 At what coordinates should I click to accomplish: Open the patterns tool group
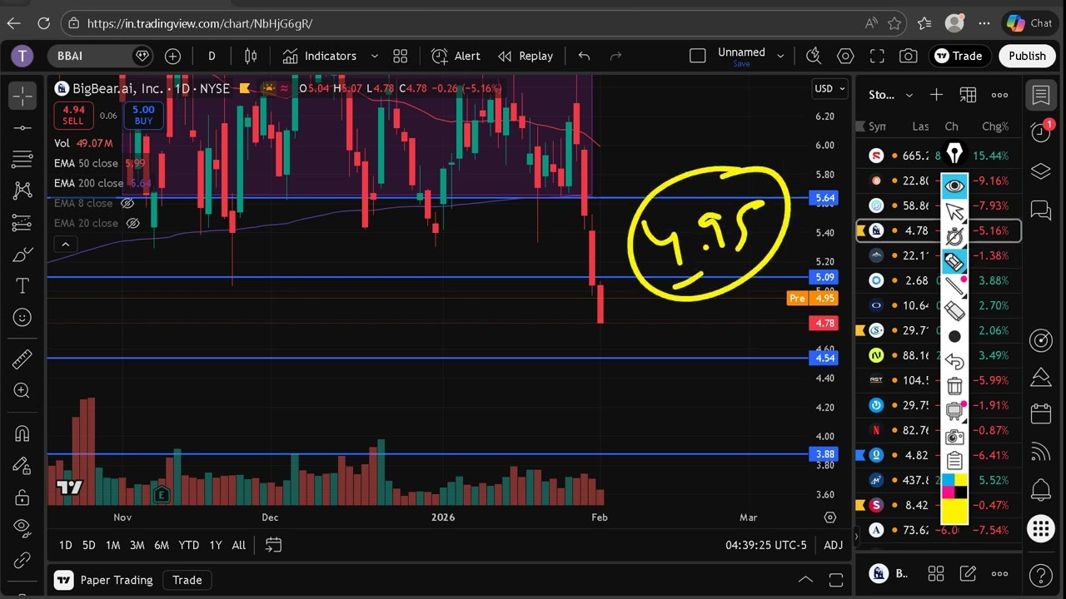22,191
